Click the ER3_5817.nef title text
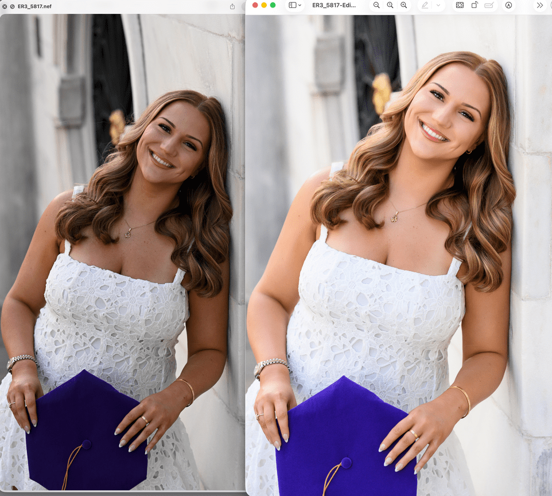Viewport: 552px width, 496px height. coord(34,6)
